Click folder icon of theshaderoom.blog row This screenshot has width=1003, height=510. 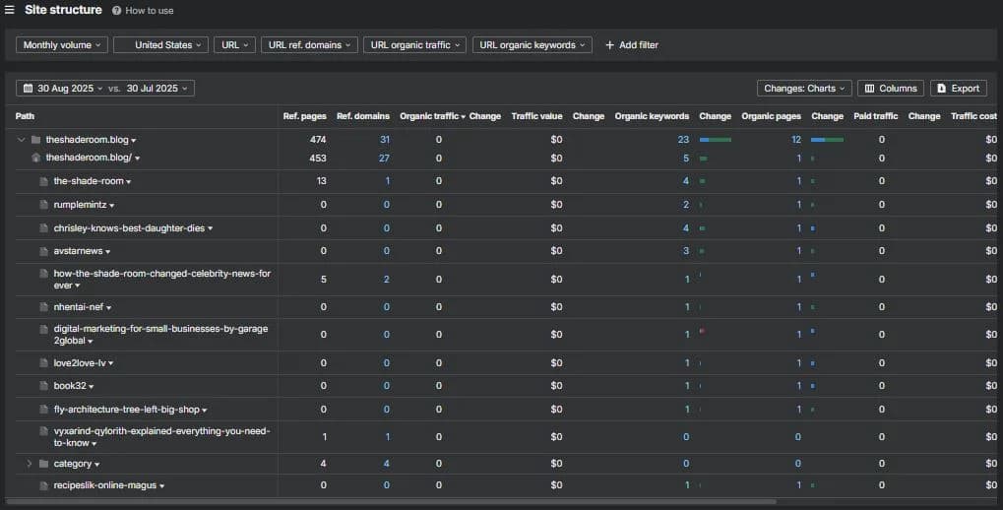coord(35,140)
